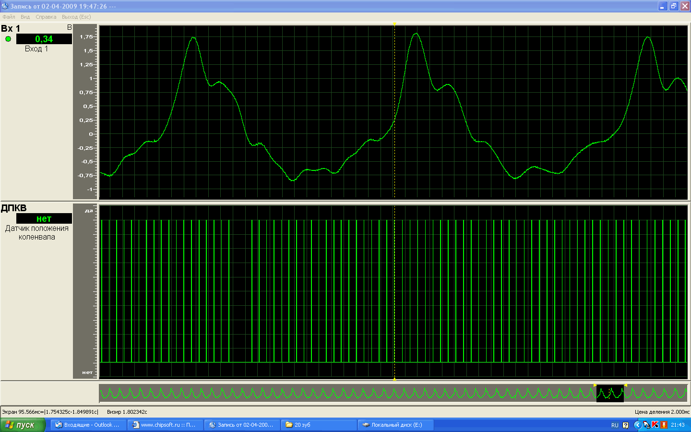Click the 0,34 voltage readout
Image resolution: width=691 pixels, height=432 pixels.
click(x=44, y=39)
